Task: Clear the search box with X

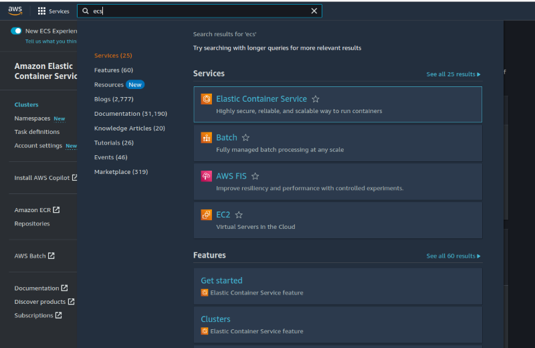Action: click(314, 11)
